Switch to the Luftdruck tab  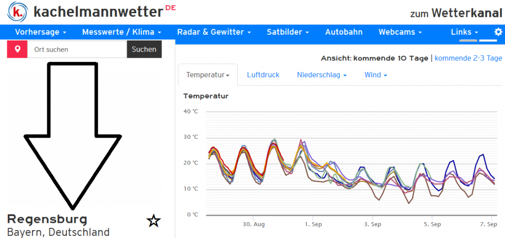(x=263, y=75)
